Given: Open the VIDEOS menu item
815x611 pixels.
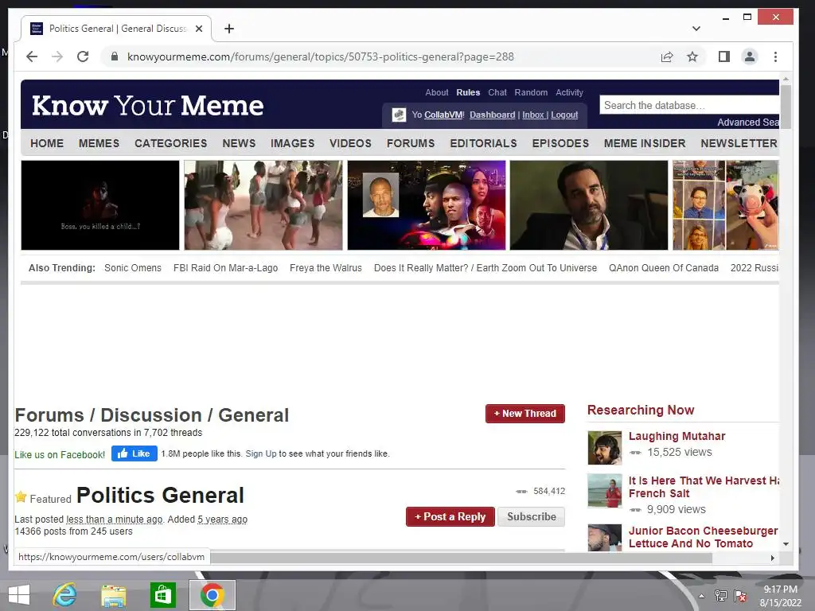Looking at the screenshot, I should (x=350, y=143).
